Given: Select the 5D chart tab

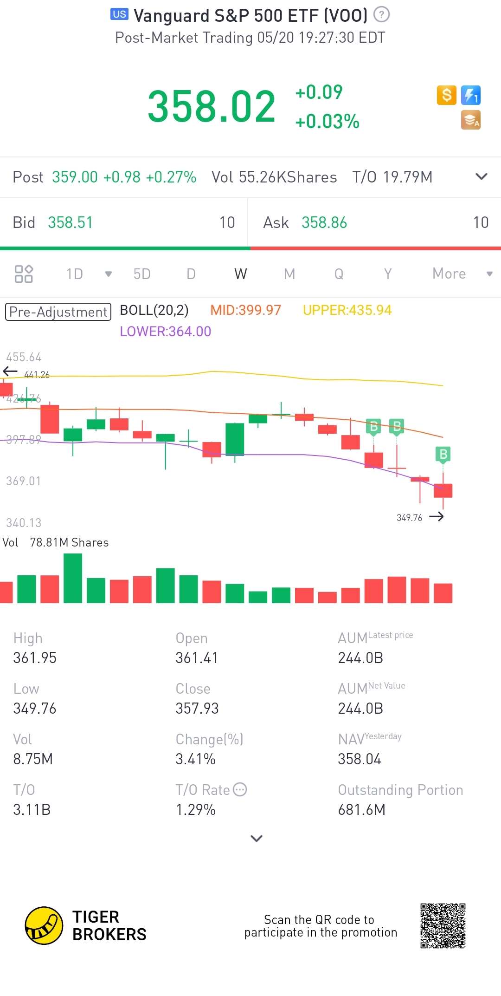Looking at the screenshot, I should [x=142, y=274].
